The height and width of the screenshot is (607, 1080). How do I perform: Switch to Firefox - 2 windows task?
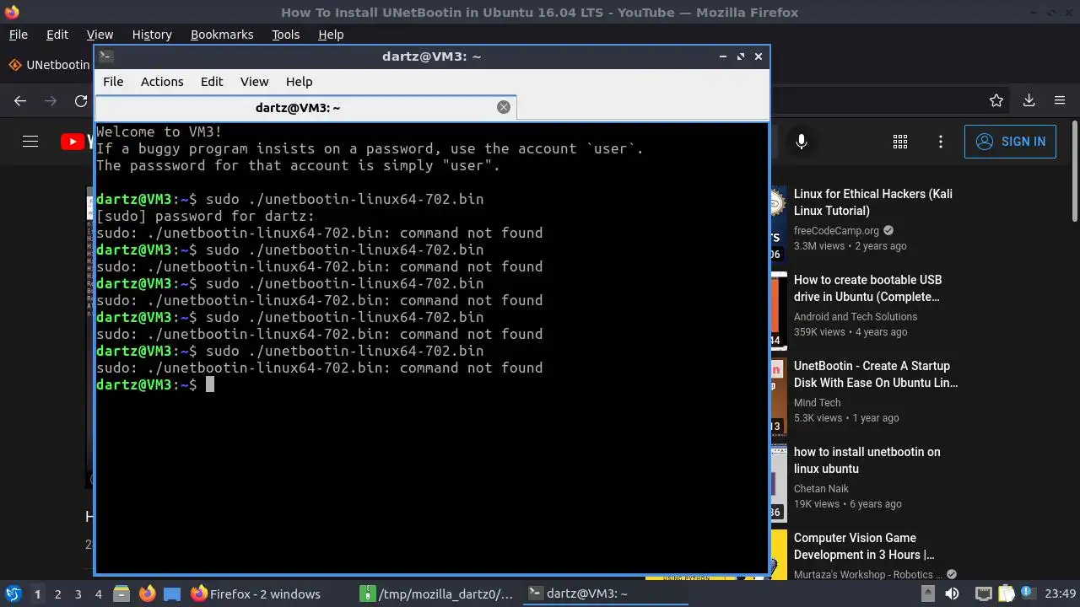[x=256, y=594]
